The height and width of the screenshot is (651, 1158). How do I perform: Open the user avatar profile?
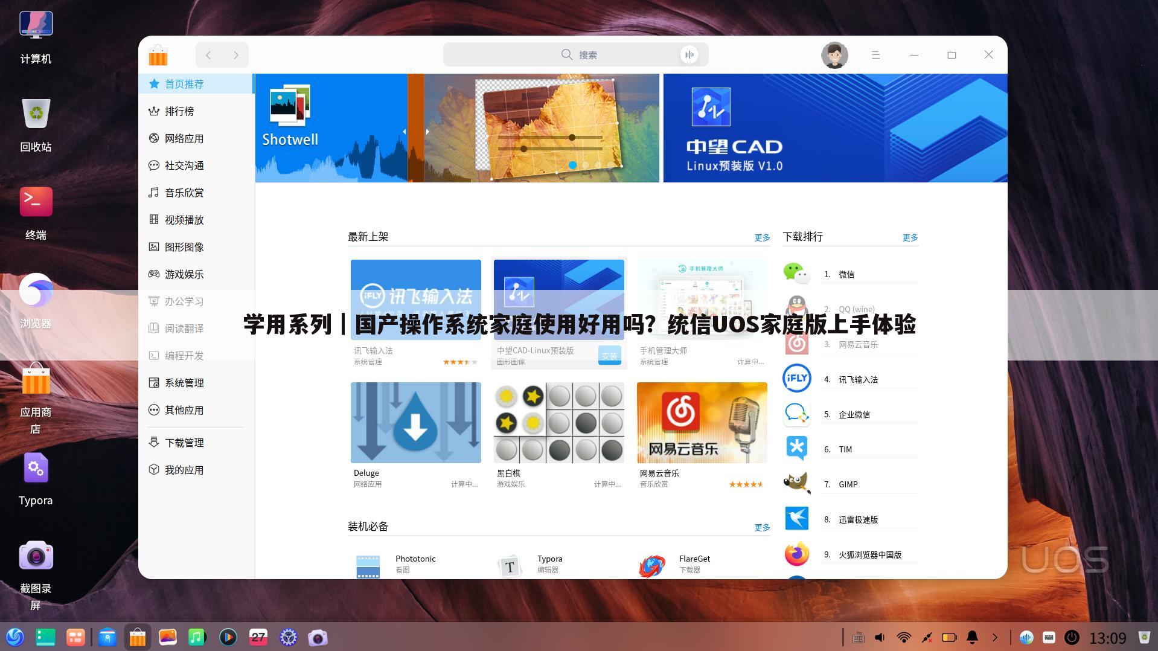tap(834, 55)
